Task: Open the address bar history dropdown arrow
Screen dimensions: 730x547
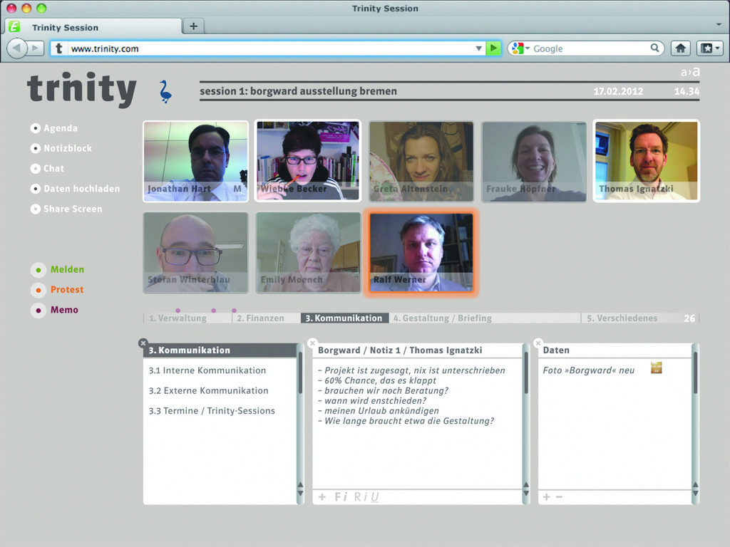Action: pyautogui.click(x=479, y=48)
